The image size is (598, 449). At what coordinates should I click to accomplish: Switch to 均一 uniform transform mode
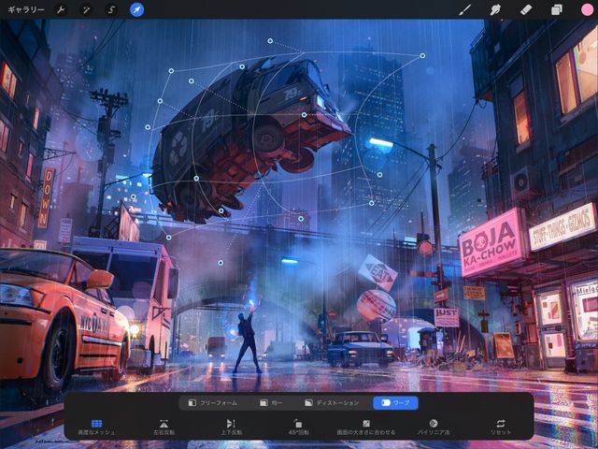click(271, 403)
